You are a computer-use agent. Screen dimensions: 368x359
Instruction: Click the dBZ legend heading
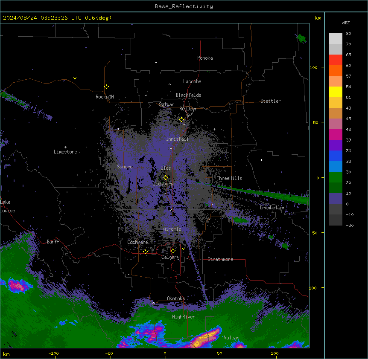pos(346,23)
